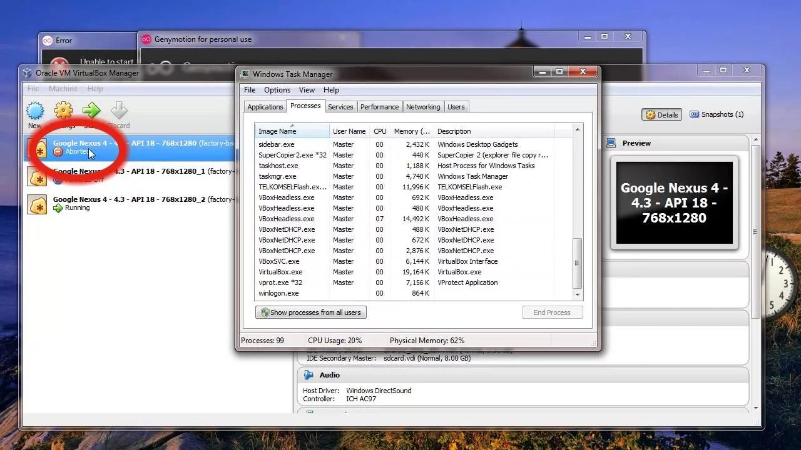Open the View menu in Task Manager
This screenshot has width=801, height=450.
(307, 90)
